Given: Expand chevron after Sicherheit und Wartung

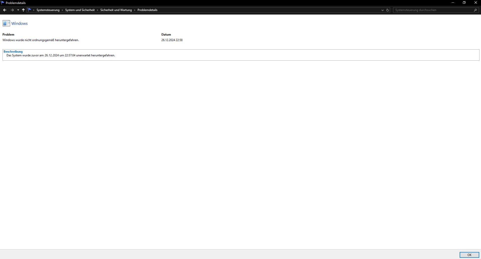Looking at the screenshot, I should [x=135, y=10].
